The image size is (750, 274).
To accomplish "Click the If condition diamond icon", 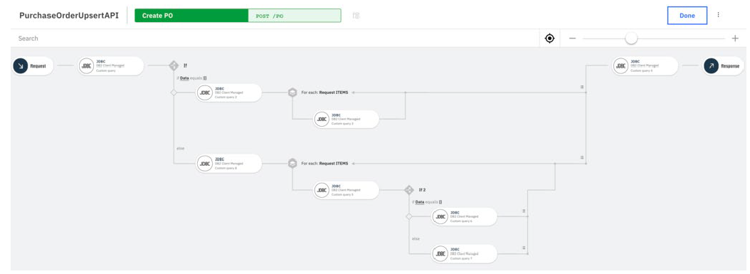I will 174,66.
